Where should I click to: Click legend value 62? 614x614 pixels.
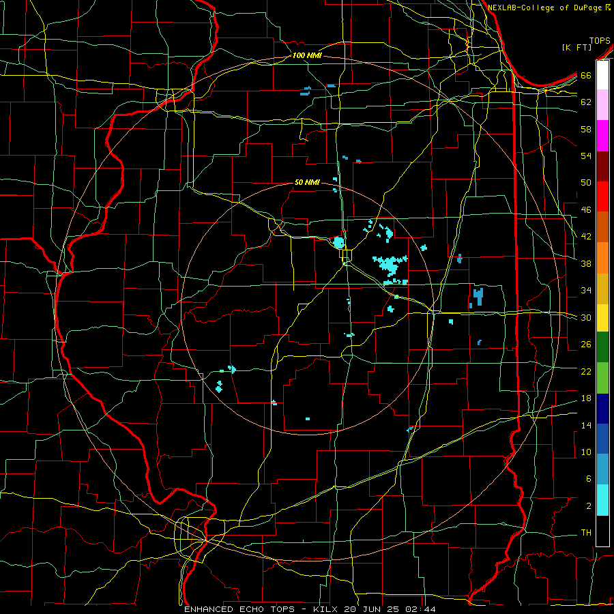point(586,102)
